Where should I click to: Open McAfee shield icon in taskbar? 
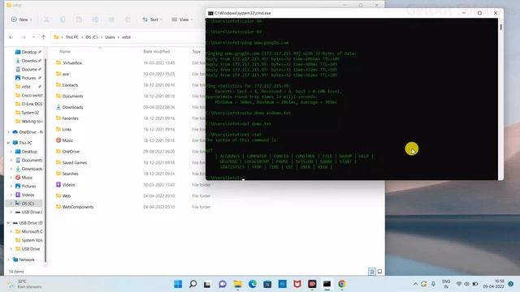[x=297, y=284]
